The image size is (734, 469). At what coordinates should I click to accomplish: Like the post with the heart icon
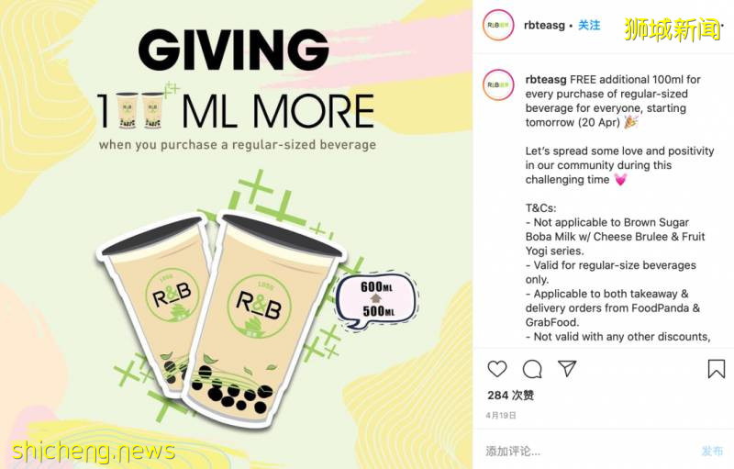[497, 369]
